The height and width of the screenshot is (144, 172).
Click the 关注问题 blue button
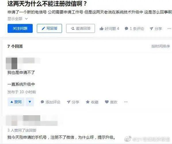coord(20,28)
